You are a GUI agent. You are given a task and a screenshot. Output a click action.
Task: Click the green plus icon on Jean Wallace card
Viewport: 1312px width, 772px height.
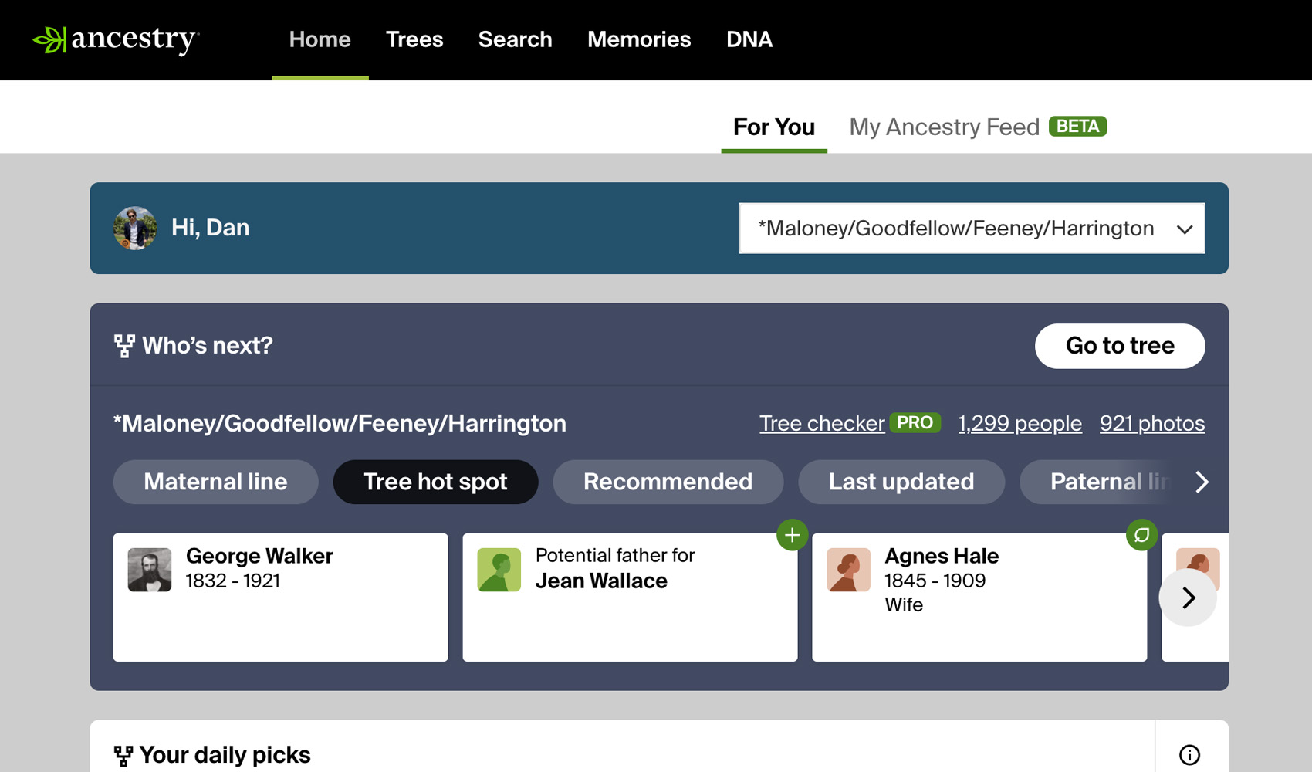[x=792, y=535]
